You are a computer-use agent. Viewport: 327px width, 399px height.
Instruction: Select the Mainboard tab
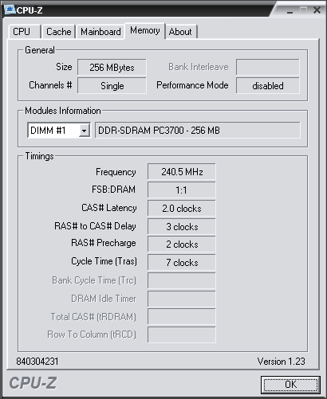coord(100,32)
